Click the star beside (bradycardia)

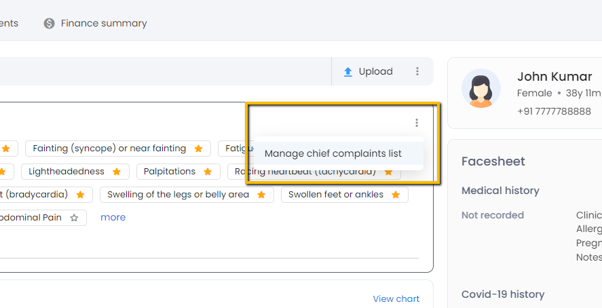coord(80,195)
